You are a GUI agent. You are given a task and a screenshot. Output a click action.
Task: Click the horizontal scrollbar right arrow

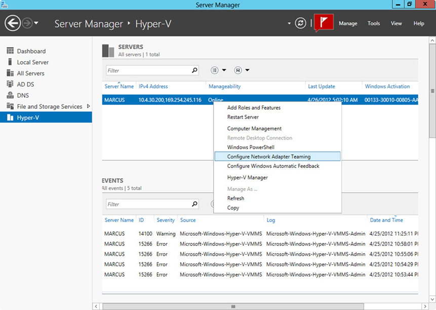[425, 306]
